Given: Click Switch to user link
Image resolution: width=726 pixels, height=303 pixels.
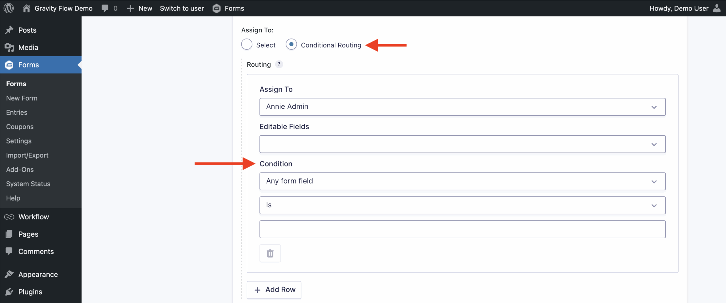Looking at the screenshot, I should 182,8.
